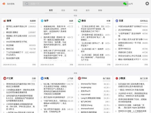This screenshot has height=113, width=151.
Task: Select the 知乎 热榜 list tab
Action: (x=71, y=21)
